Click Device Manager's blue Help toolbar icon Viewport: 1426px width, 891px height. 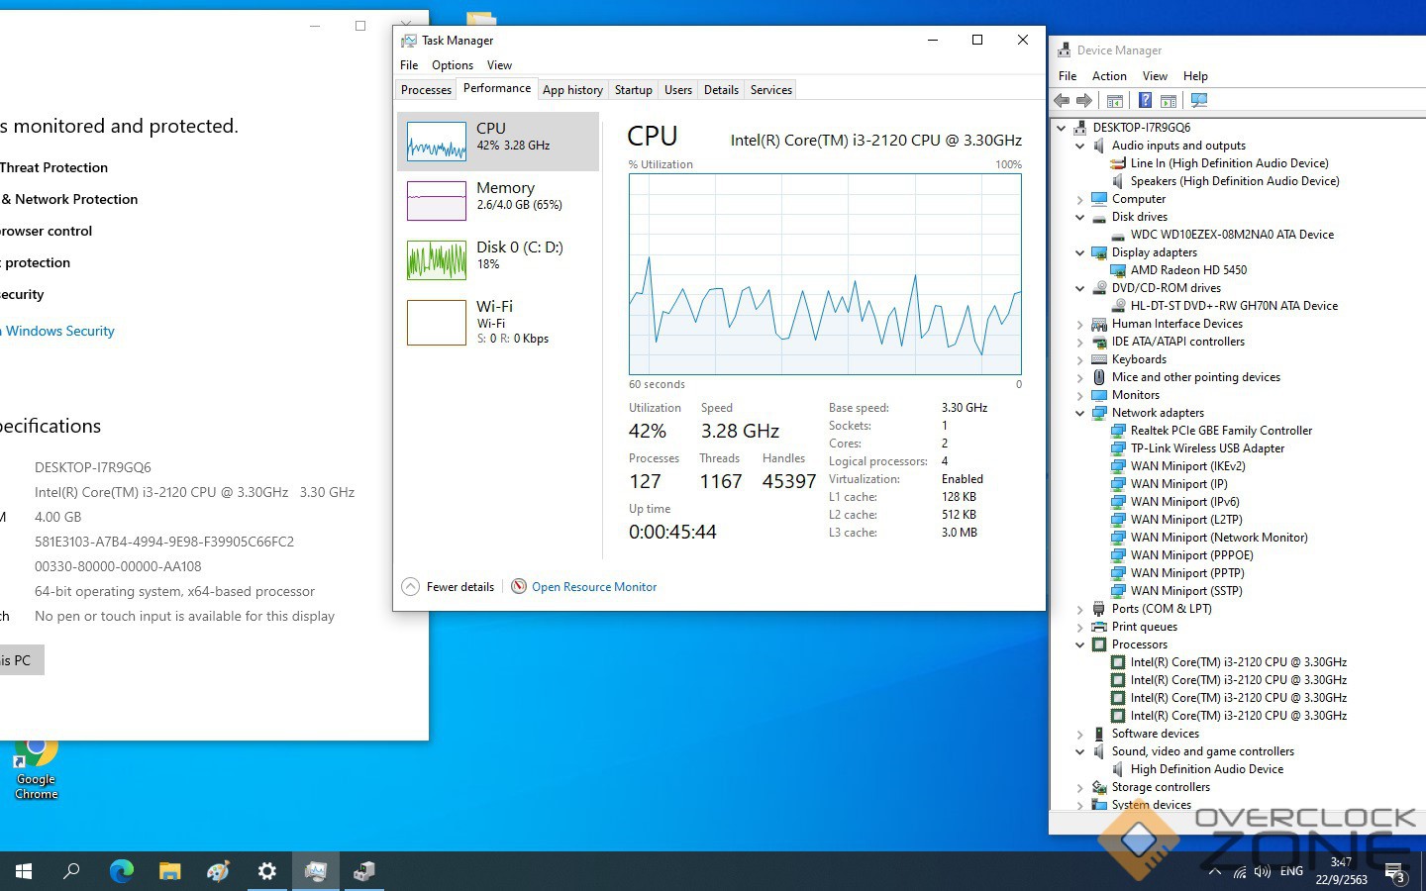tap(1145, 100)
